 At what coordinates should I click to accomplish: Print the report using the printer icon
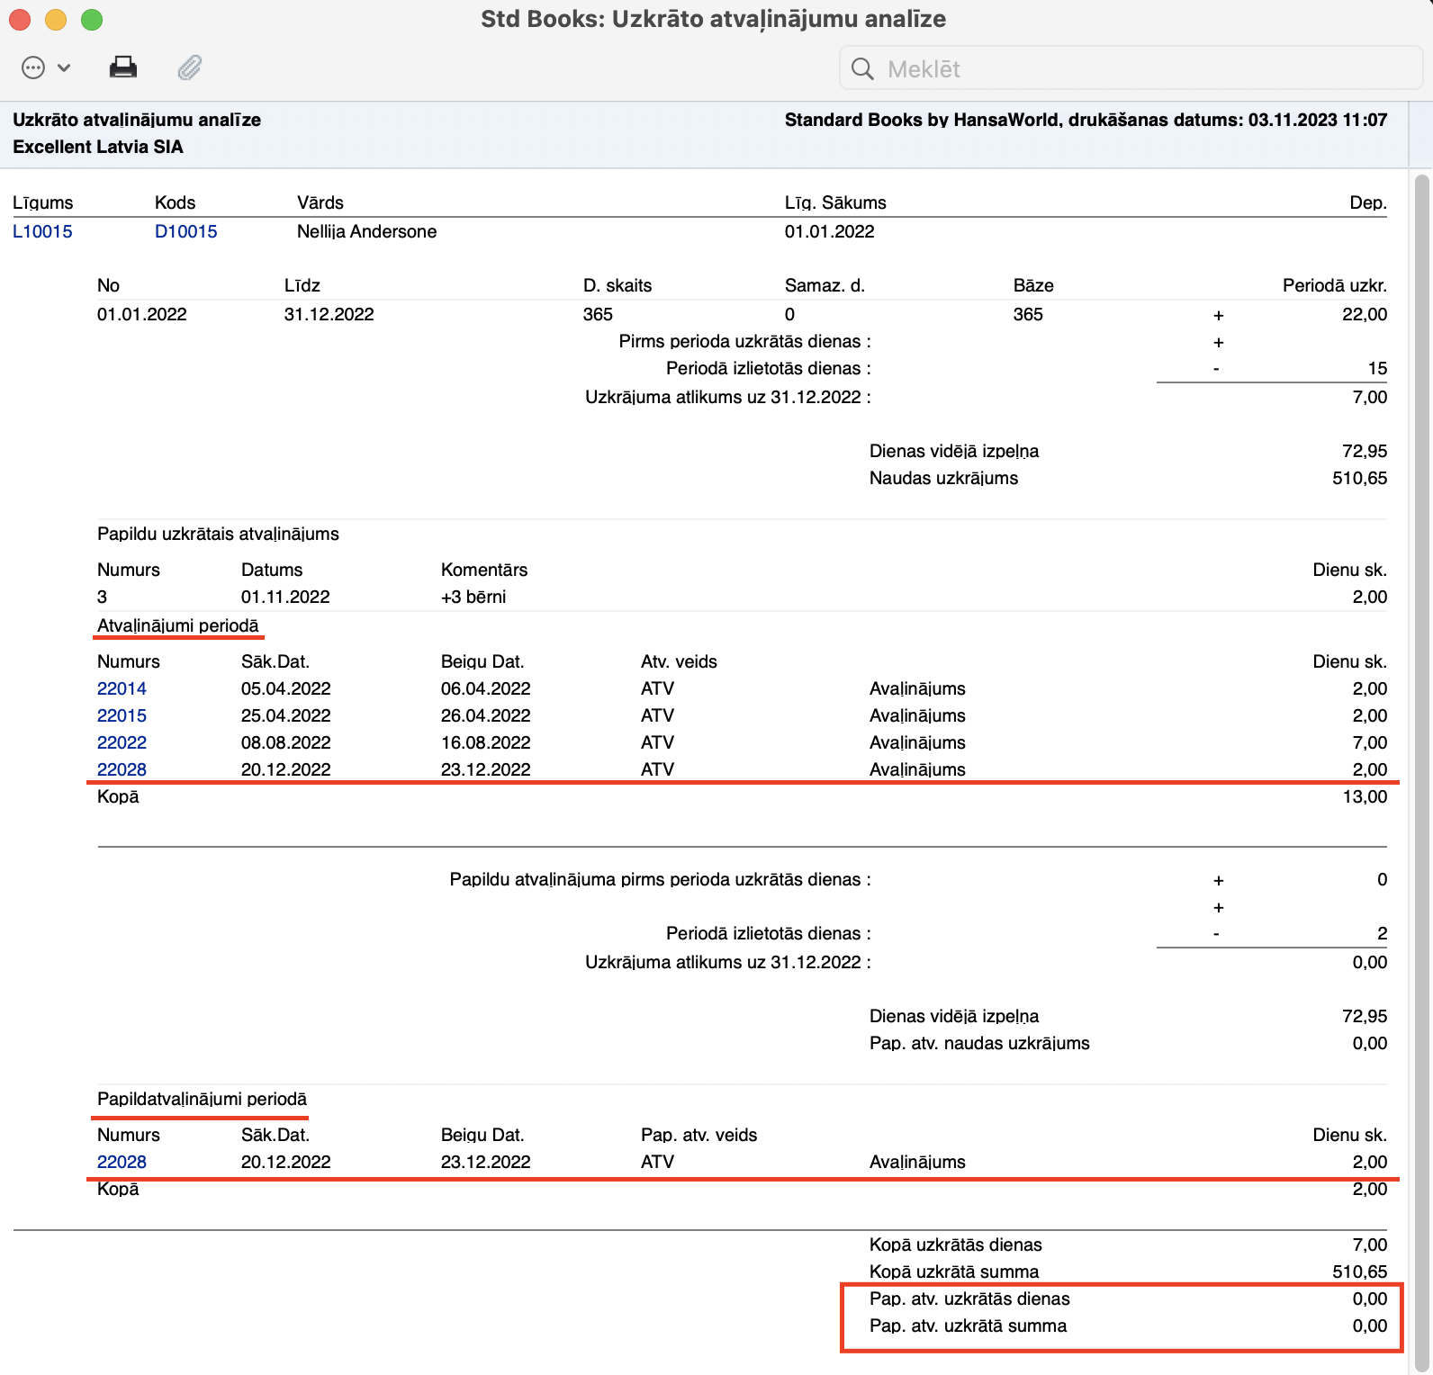point(123,68)
